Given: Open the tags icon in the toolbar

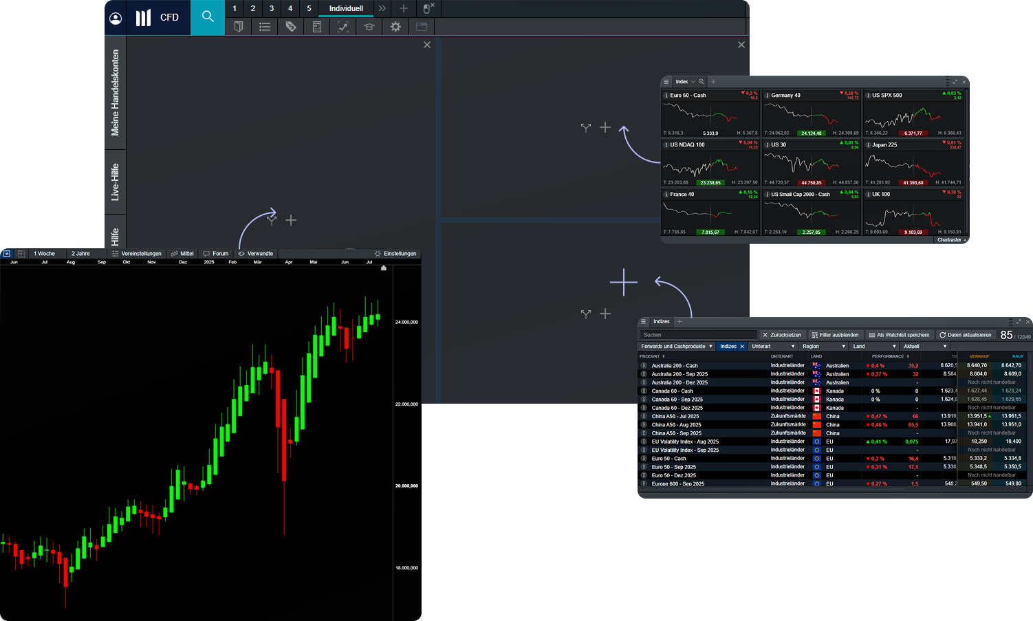Looking at the screenshot, I should coord(290,27).
